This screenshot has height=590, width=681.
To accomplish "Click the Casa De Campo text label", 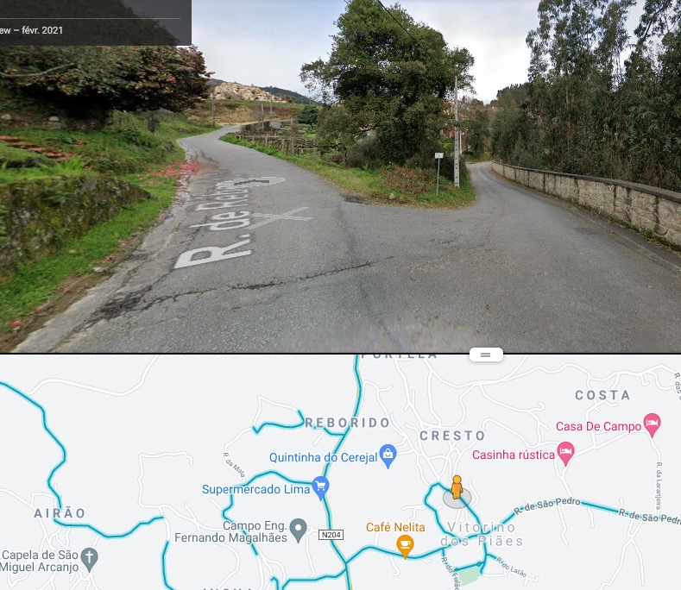I will tap(598, 426).
